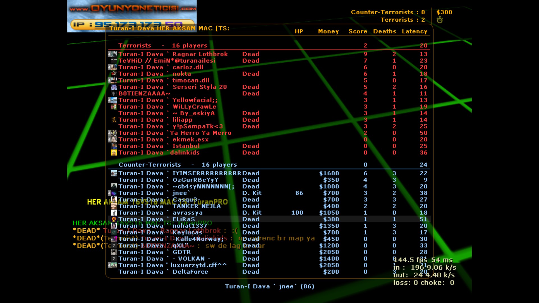Click the oyunyoneticisi.com banner logo
This screenshot has width=539, height=303.
[133, 8]
